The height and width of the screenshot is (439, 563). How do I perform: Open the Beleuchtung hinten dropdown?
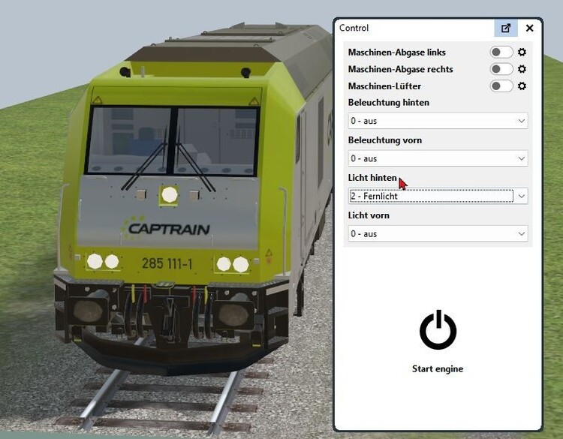click(438, 121)
